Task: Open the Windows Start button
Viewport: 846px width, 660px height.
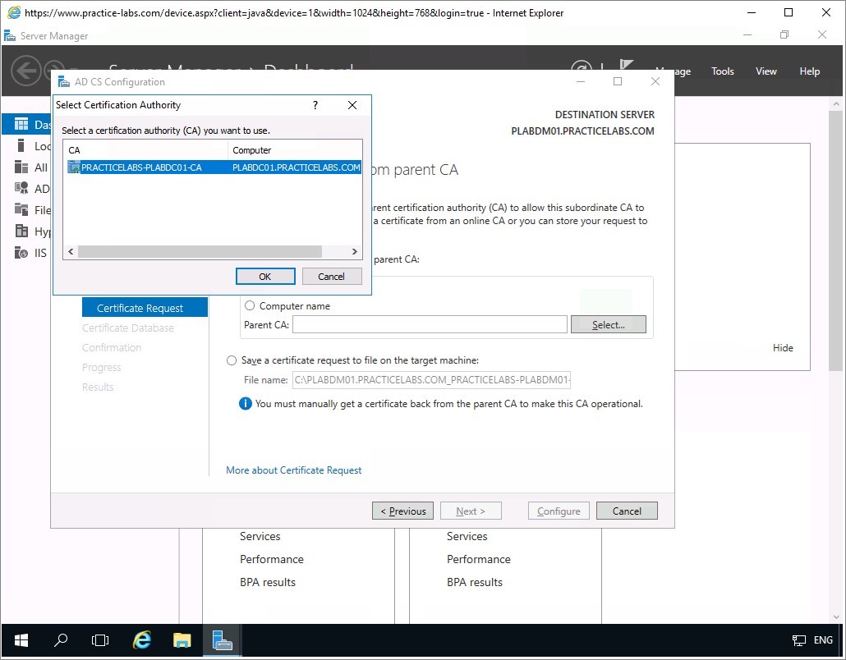Action: pos(21,640)
